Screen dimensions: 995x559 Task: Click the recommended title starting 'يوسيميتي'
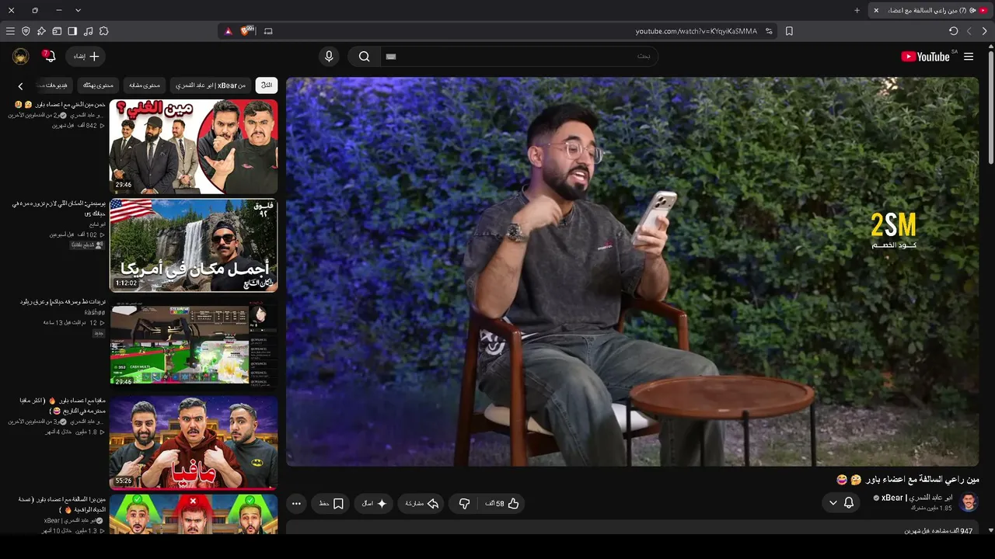58,208
